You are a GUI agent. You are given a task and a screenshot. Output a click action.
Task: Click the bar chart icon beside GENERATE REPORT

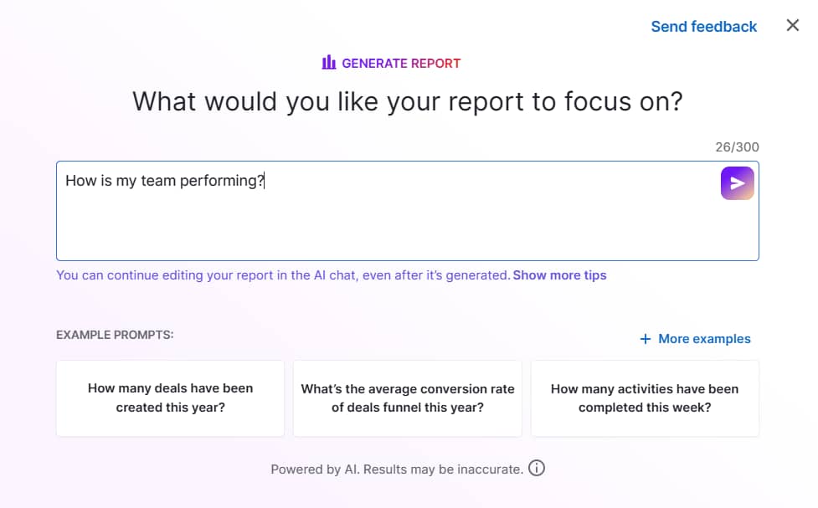pyautogui.click(x=327, y=62)
